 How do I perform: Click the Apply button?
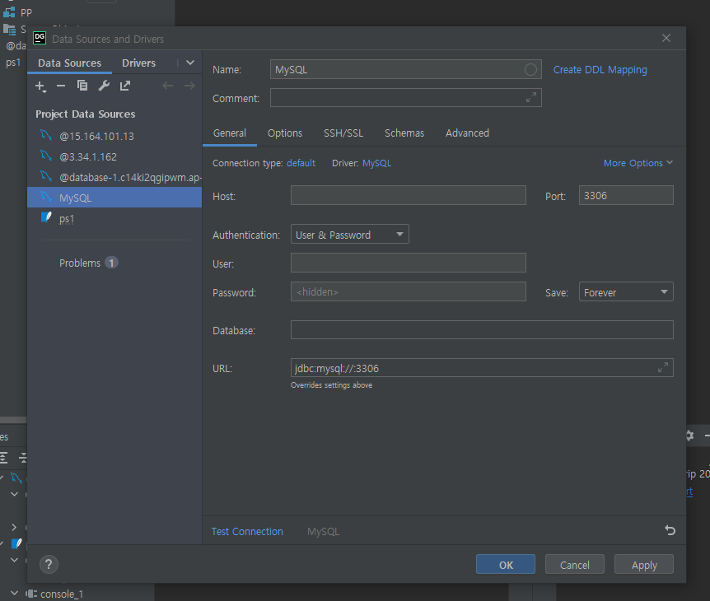coord(644,564)
